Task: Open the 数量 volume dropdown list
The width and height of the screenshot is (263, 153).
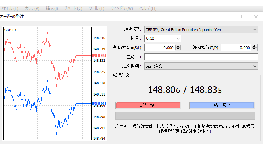Action: [177, 38]
